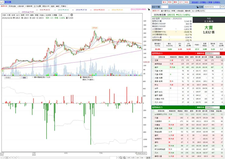The width and height of the screenshot is (225, 159).
Task: Click help icon in 區間買超15 header
Action: 196,53
